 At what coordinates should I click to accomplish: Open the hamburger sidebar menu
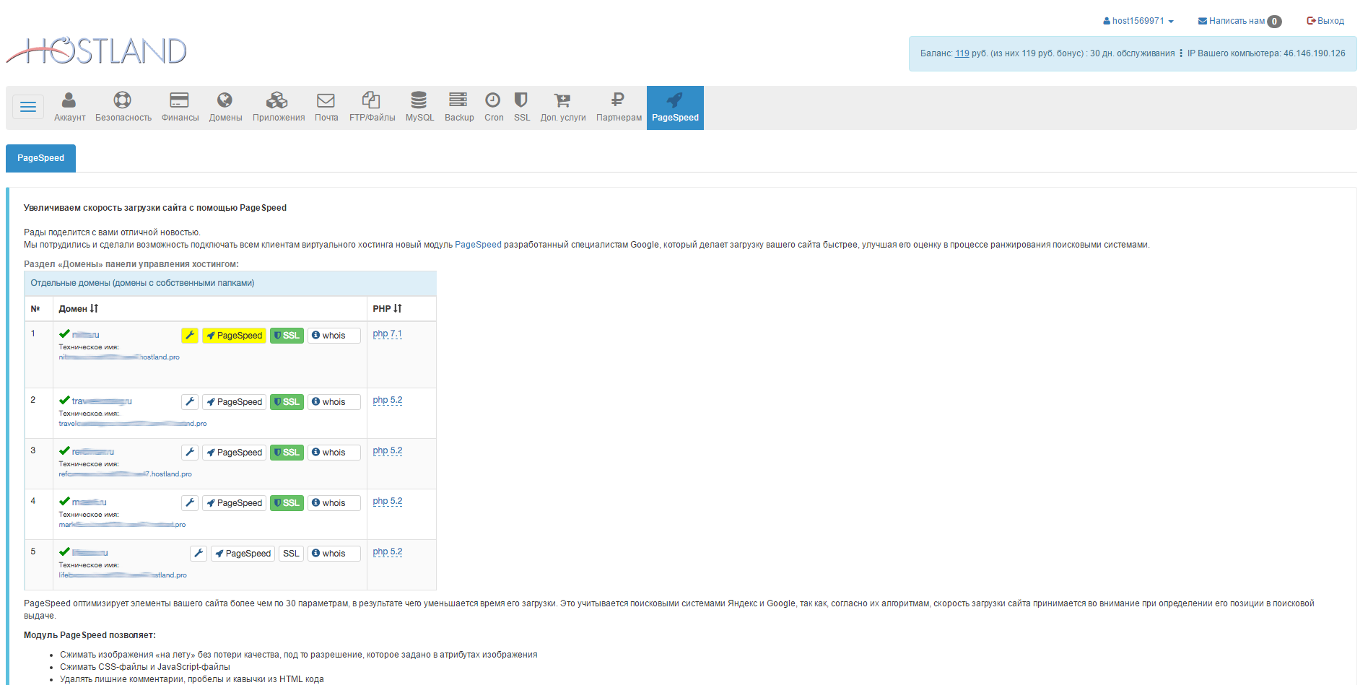point(28,107)
